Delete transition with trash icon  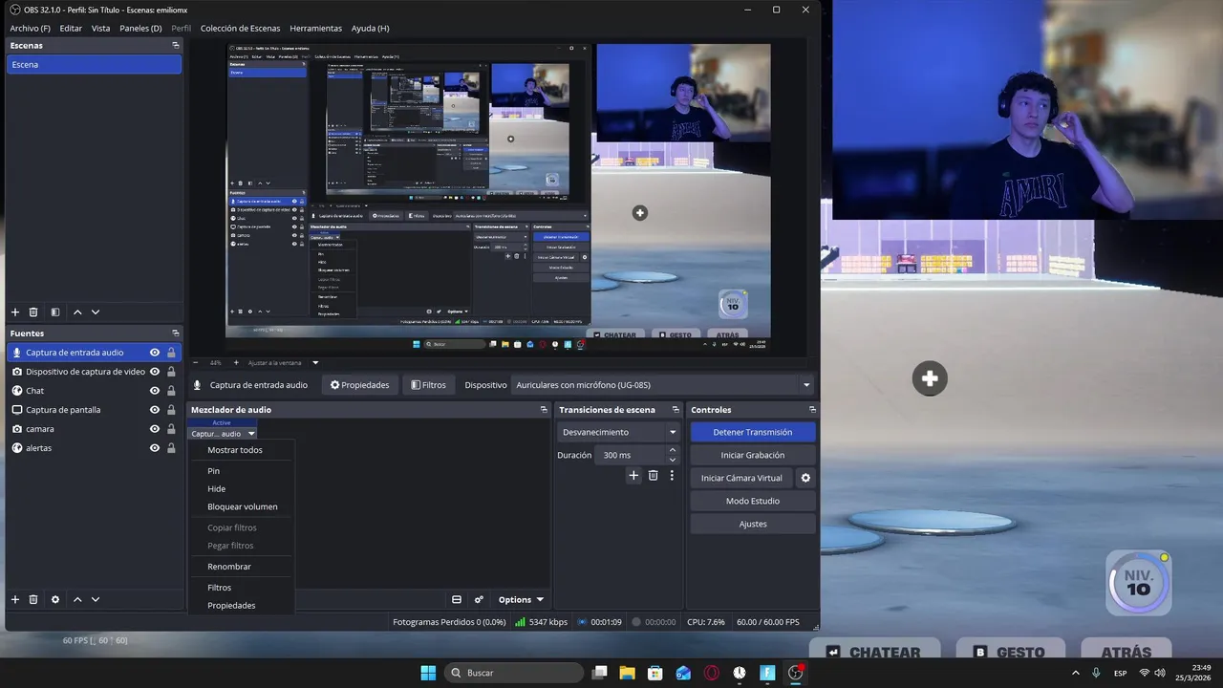coord(654,475)
